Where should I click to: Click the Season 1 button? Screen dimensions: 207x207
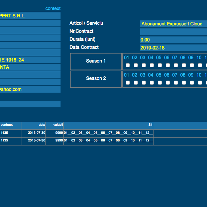point(96,61)
